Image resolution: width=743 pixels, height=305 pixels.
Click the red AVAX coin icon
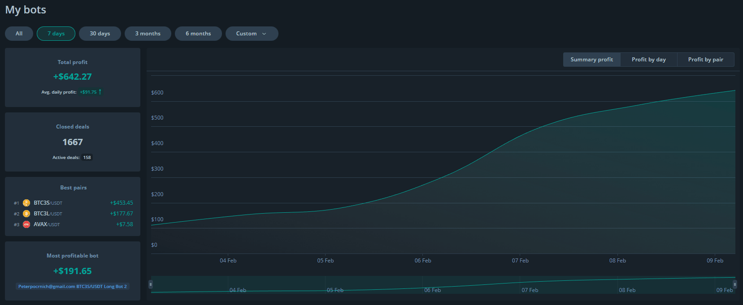click(x=26, y=224)
